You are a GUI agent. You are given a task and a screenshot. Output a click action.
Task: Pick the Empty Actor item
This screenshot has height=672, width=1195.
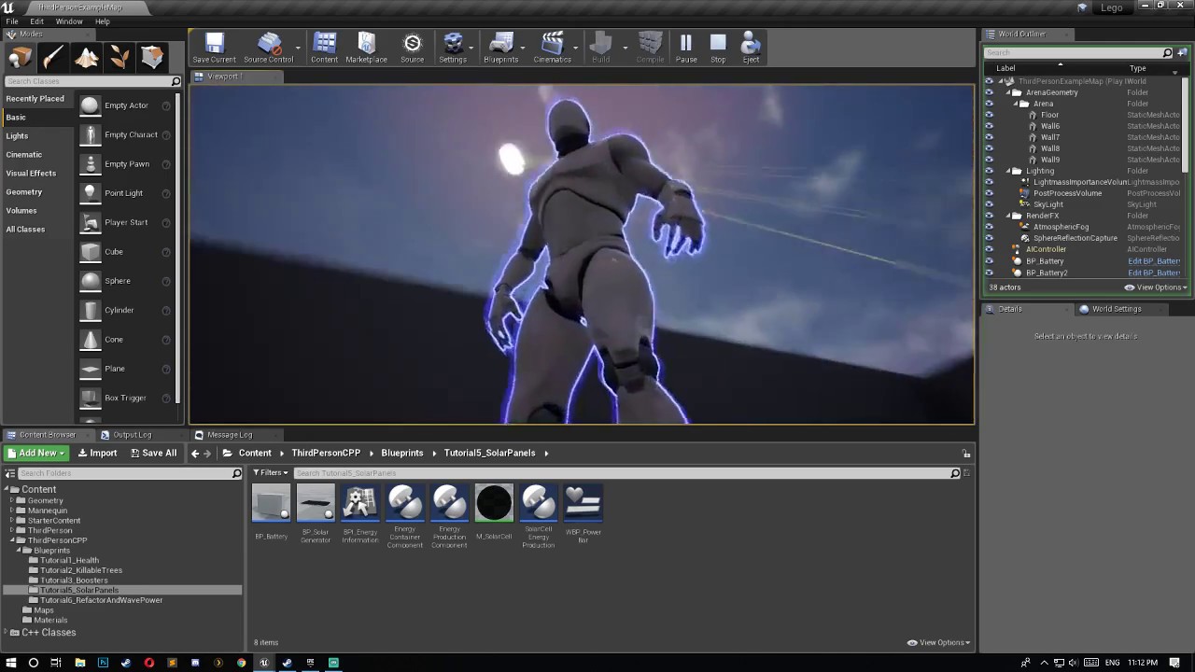pyautogui.click(x=126, y=105)
